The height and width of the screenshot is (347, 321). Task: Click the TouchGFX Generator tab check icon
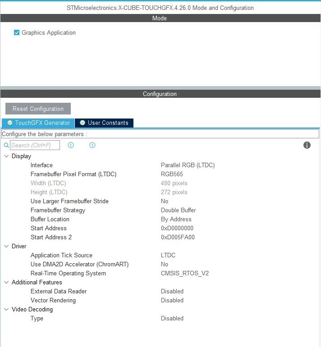(10, 123)
